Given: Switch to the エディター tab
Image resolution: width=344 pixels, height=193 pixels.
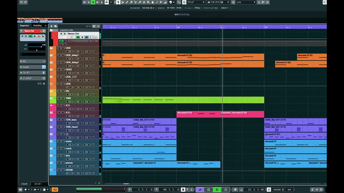Looking at the screenshot, I should click(x=38, y=184).
